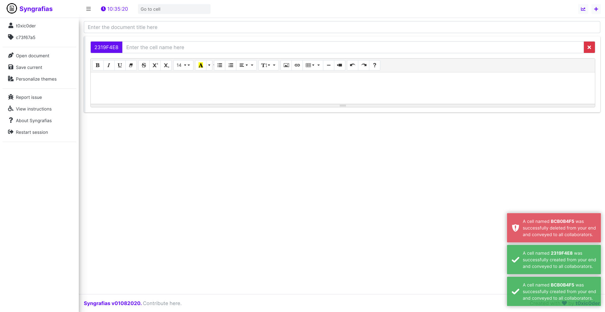Screen dimensions: 605x312
Task: Open editor help question mark
Action: [x=375, y=65]
